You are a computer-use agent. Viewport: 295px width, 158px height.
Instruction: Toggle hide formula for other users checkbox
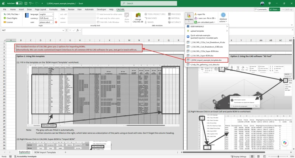point(98,14)
